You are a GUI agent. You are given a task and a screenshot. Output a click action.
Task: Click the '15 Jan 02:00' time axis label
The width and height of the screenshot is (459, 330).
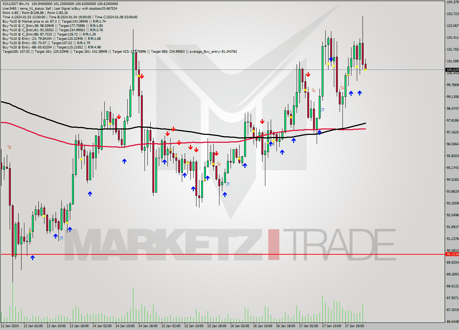click(x=170, y=326)
